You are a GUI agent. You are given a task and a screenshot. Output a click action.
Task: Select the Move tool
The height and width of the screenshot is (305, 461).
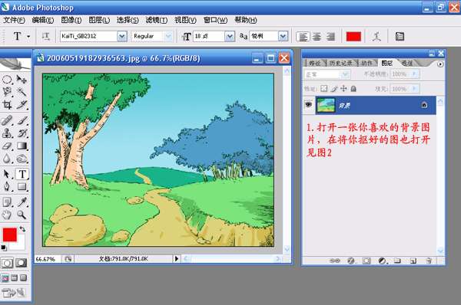(22, 79)
